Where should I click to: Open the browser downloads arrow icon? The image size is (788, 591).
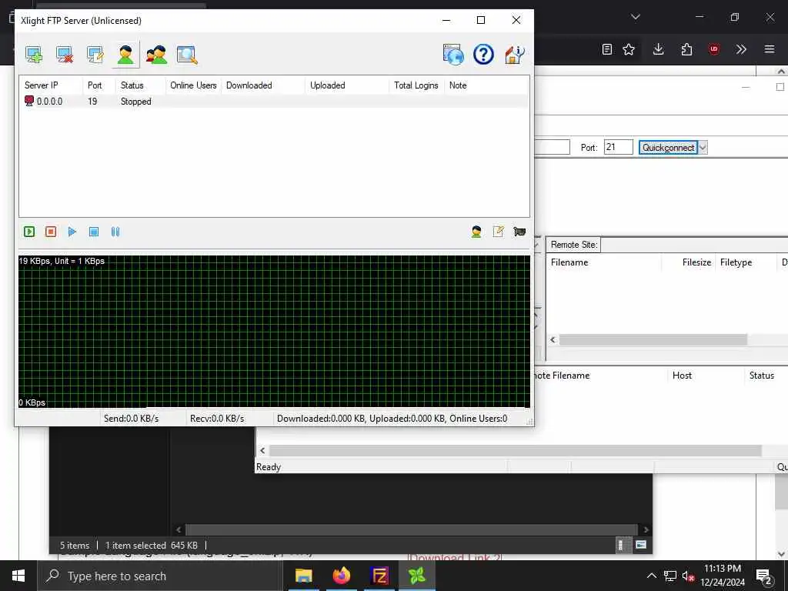[x=659, y=49]
